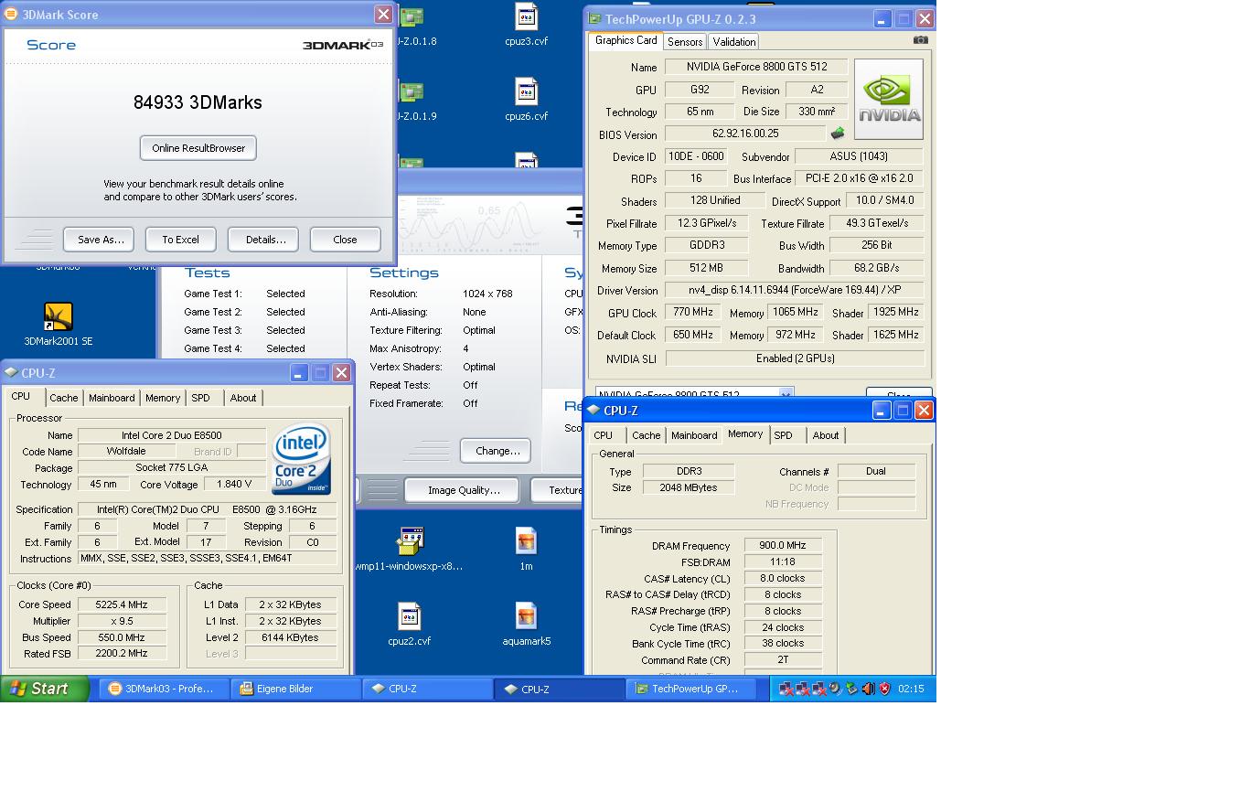Click the To Excel button
This screenshot has width=1251, height=802.
coord(180,240)
